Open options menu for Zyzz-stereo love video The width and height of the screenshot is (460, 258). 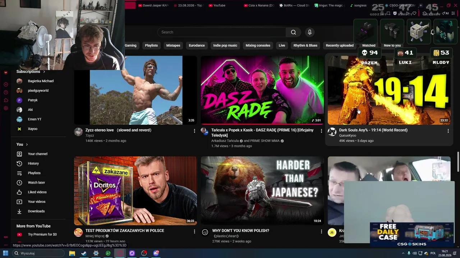click(x=194, y=131)
